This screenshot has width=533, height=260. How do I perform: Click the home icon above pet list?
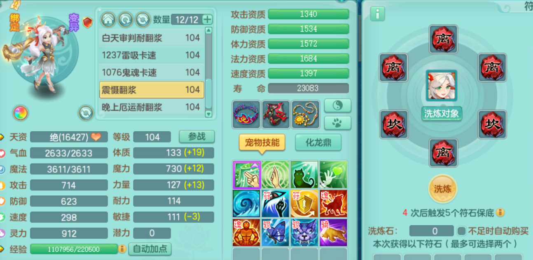108,19
